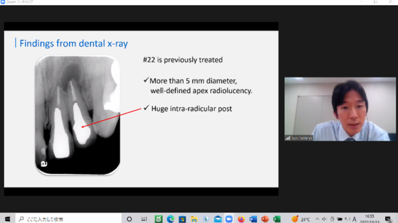Image resolution: width=398 pixels, height=223 pixels.
Task: Open PowerPoint from the taskbar
Action: tap(265, 219)
